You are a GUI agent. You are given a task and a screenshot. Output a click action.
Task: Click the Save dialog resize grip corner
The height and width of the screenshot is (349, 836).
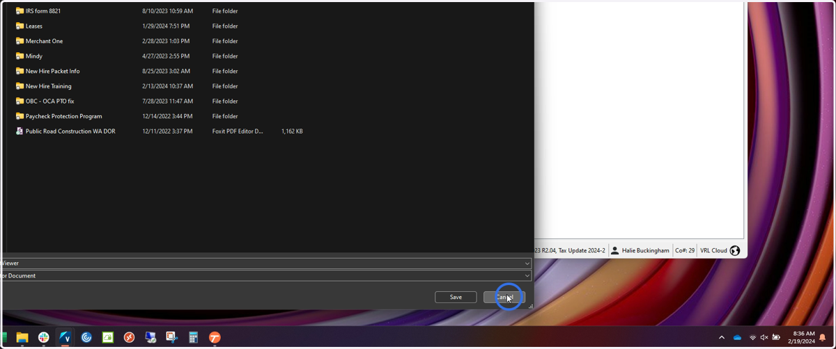click(x=531, y=307)
